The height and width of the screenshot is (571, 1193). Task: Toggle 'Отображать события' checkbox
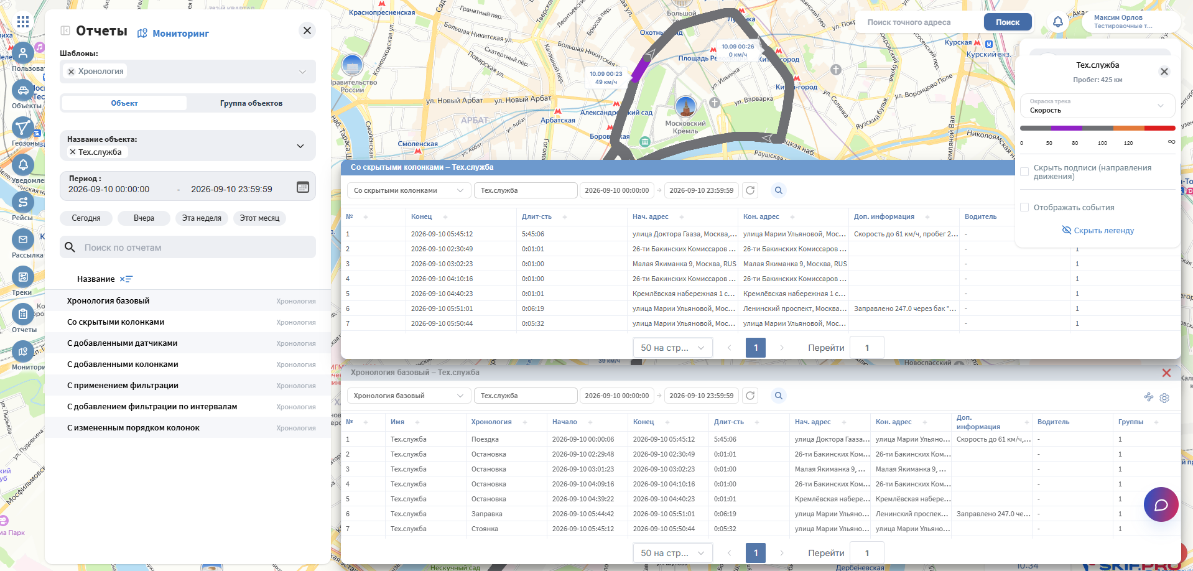pyautogui.click(x=1024, y=207)
